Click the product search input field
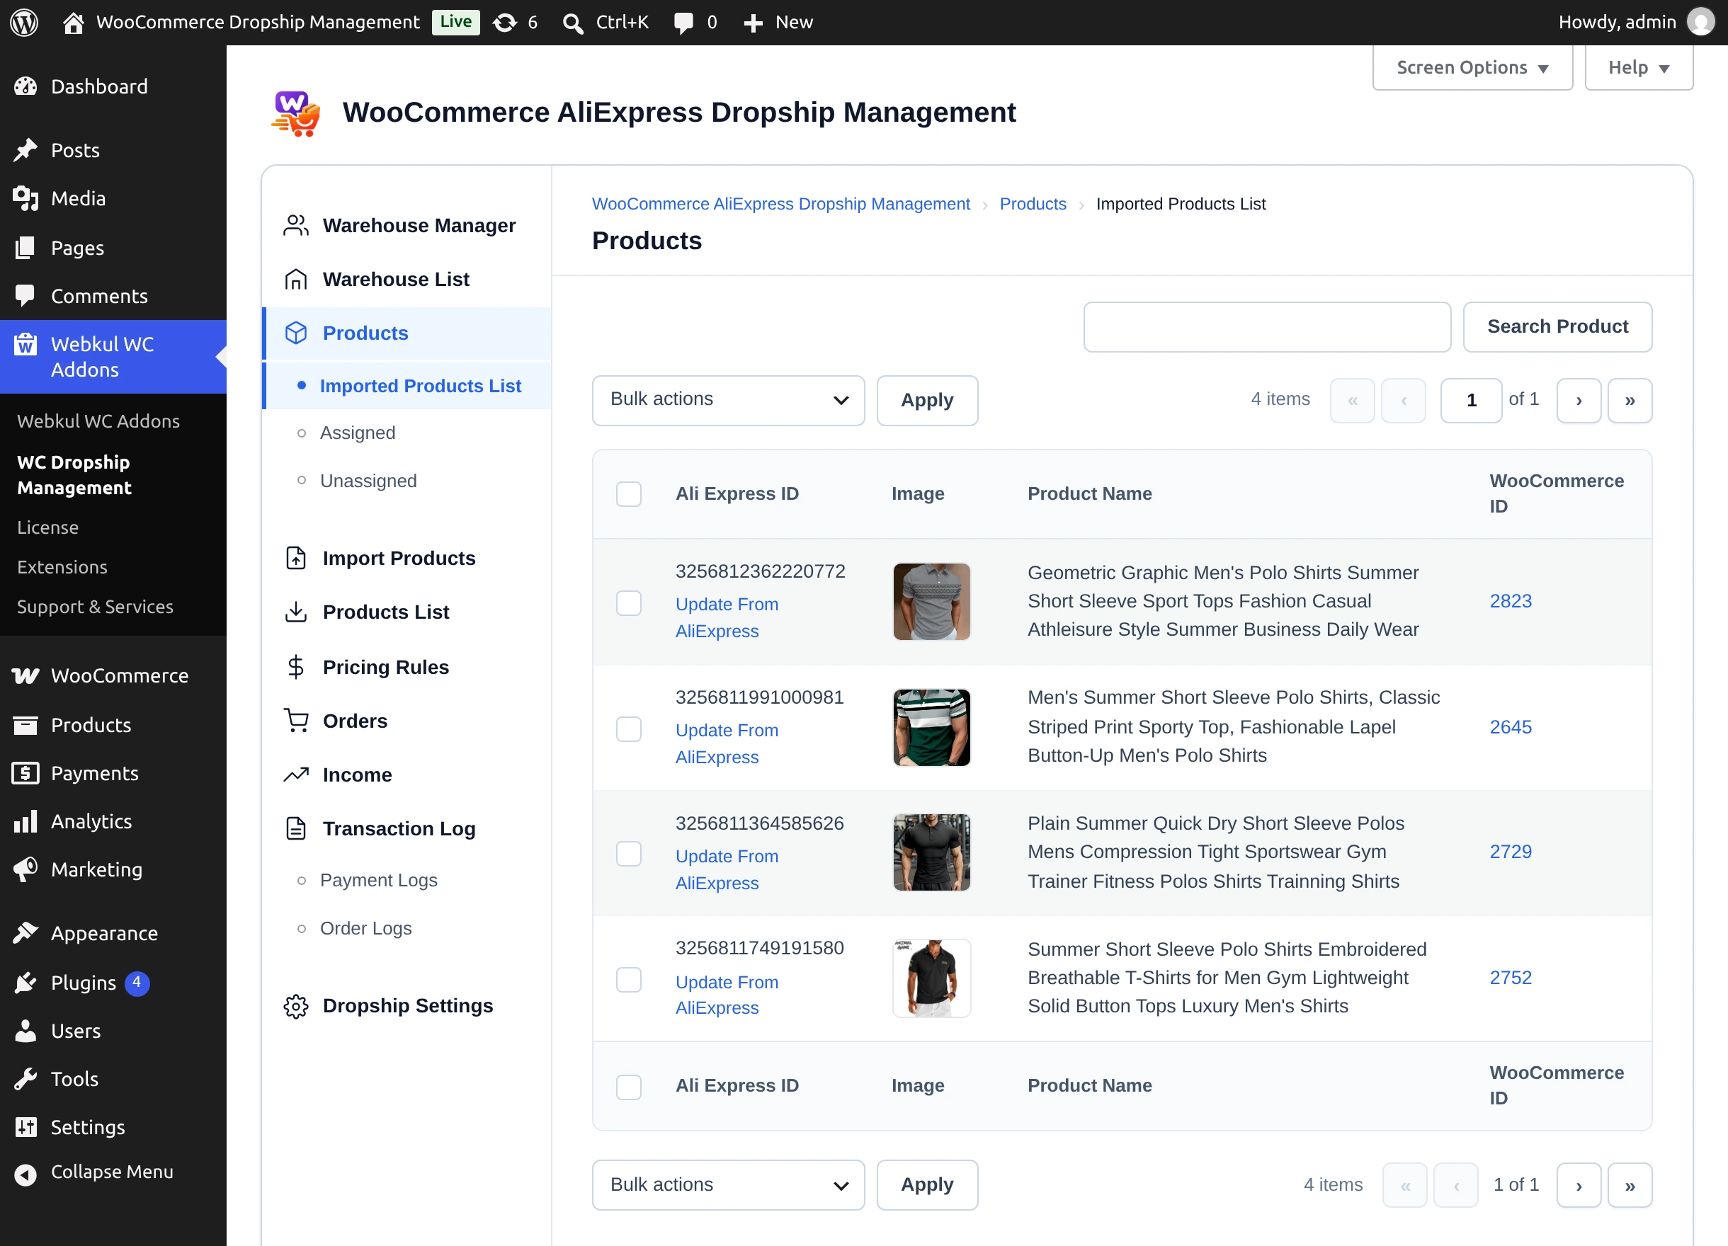This screenshot has height=1246, width=1728. [x=1267, y=327]
